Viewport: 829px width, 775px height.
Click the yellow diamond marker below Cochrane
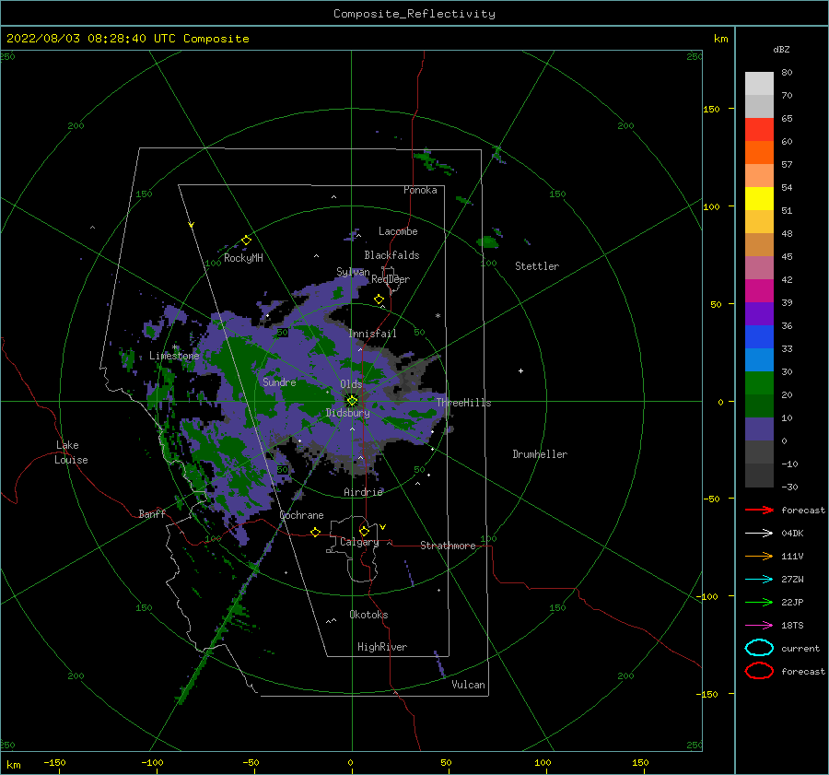[x=316, y=532]
